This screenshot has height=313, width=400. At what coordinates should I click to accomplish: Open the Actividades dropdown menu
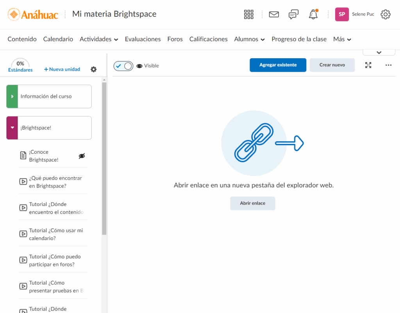(x=99, y=39)
